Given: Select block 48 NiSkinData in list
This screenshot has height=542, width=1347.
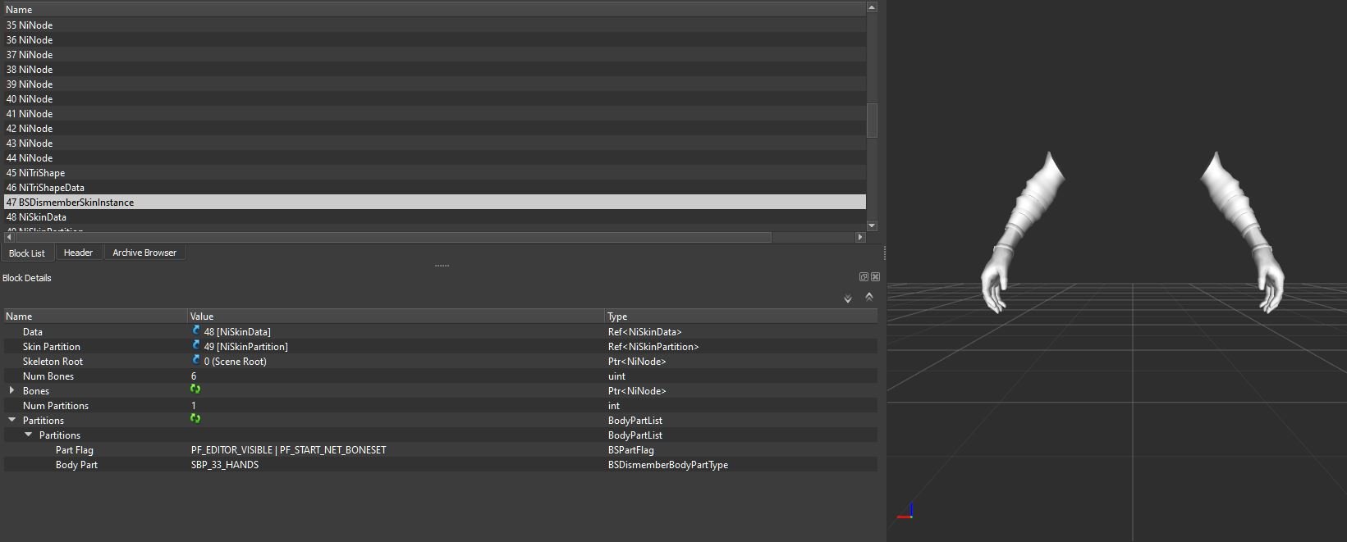Looking at the screenshot, I should pyautogui.click(x=434, y=216).
